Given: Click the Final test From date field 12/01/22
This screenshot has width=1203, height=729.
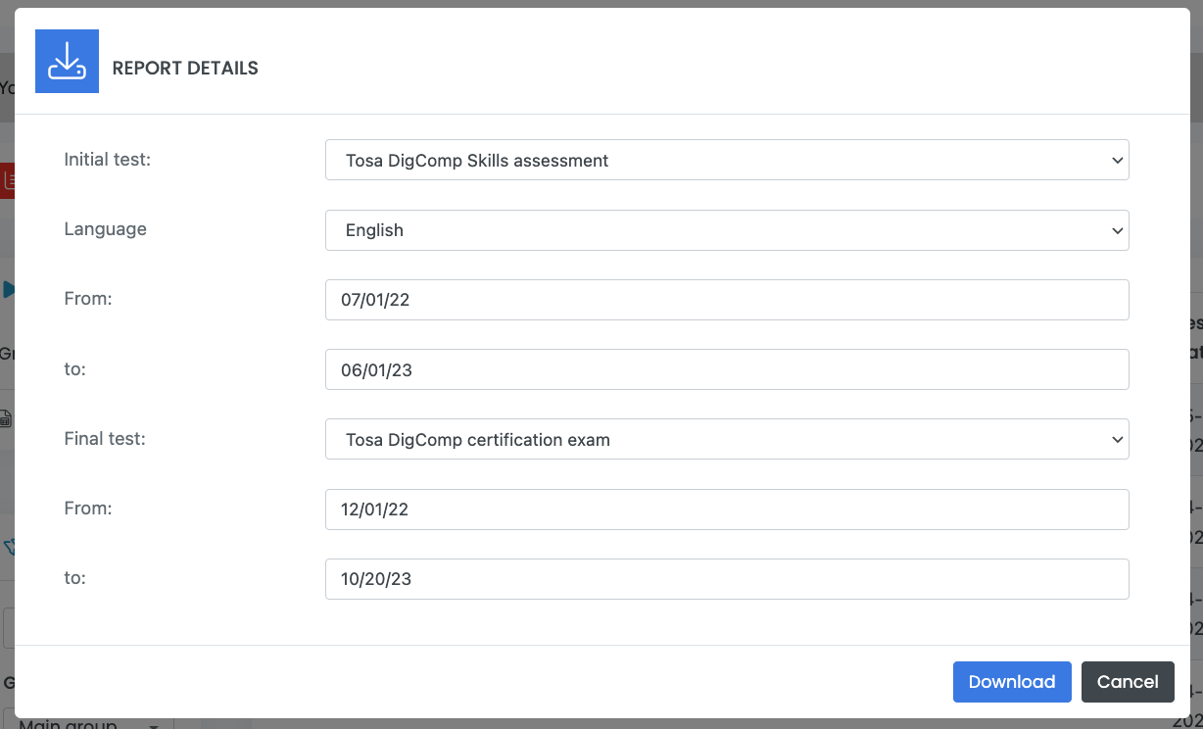Looking at the screenshot, I should 727,510.
